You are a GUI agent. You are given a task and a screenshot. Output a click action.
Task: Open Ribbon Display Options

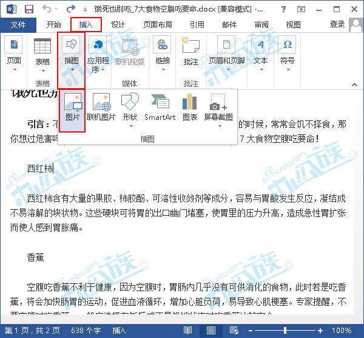coord(301,9)
